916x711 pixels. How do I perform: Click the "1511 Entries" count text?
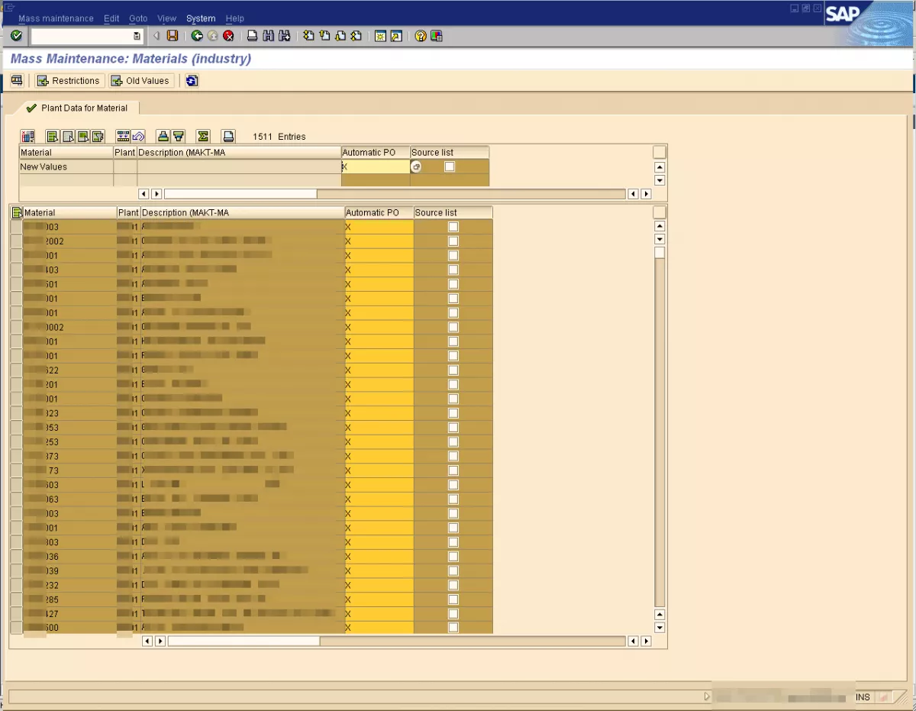pyautogui.click(x=279, y=137)
